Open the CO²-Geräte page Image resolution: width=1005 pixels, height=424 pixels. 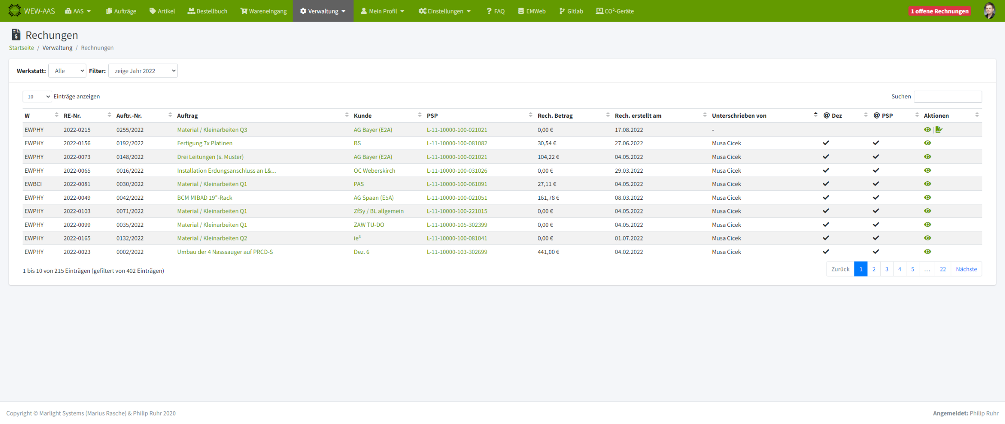pyautogui.click(x=615, y=11)
